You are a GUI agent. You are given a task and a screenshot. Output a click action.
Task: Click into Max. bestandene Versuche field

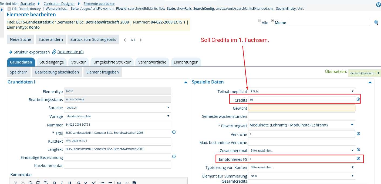pos(302,142)
